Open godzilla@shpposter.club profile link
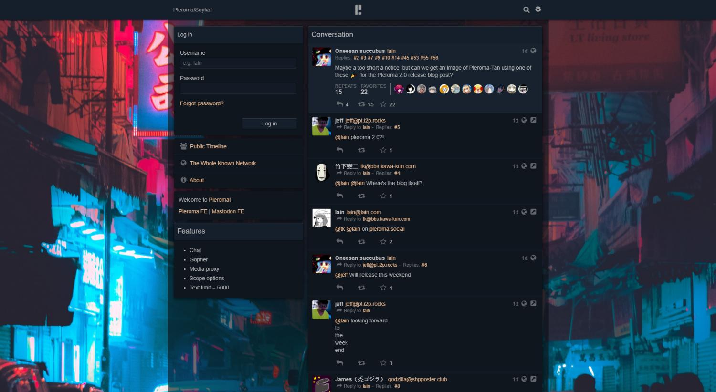This screenshot has width=716, height=392. [417, 379]
